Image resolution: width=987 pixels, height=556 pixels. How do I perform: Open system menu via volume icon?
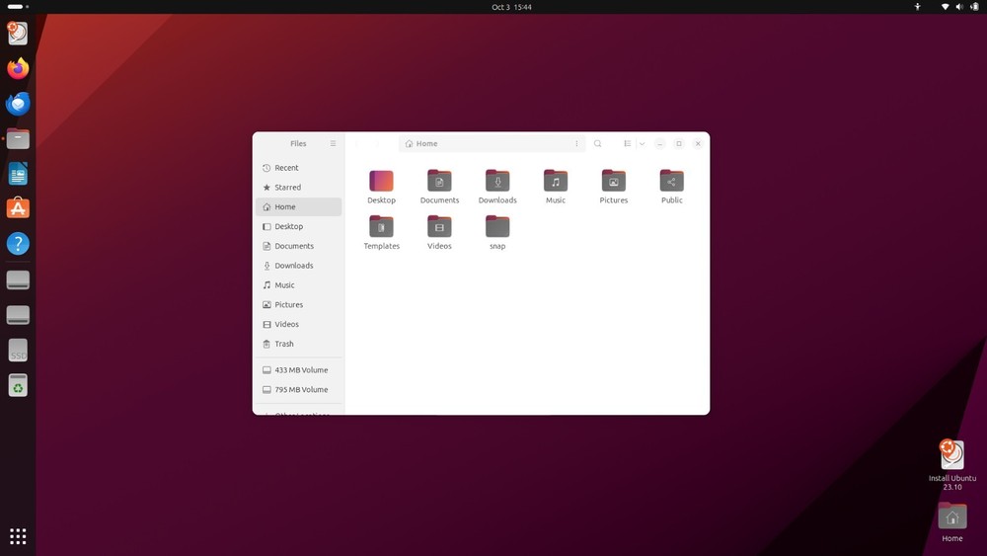(x=959, y=7)
